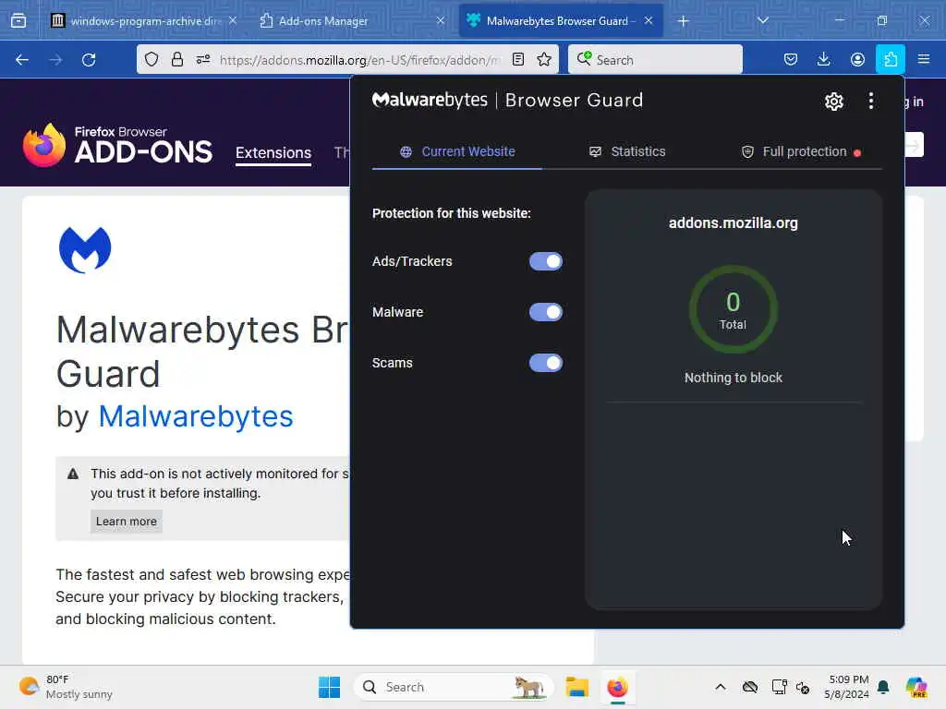Show hidden tray icons chevron
This screenshot has height=709, width=946.
click(721, 687)
